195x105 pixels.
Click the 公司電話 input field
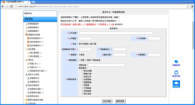point(85,39)
